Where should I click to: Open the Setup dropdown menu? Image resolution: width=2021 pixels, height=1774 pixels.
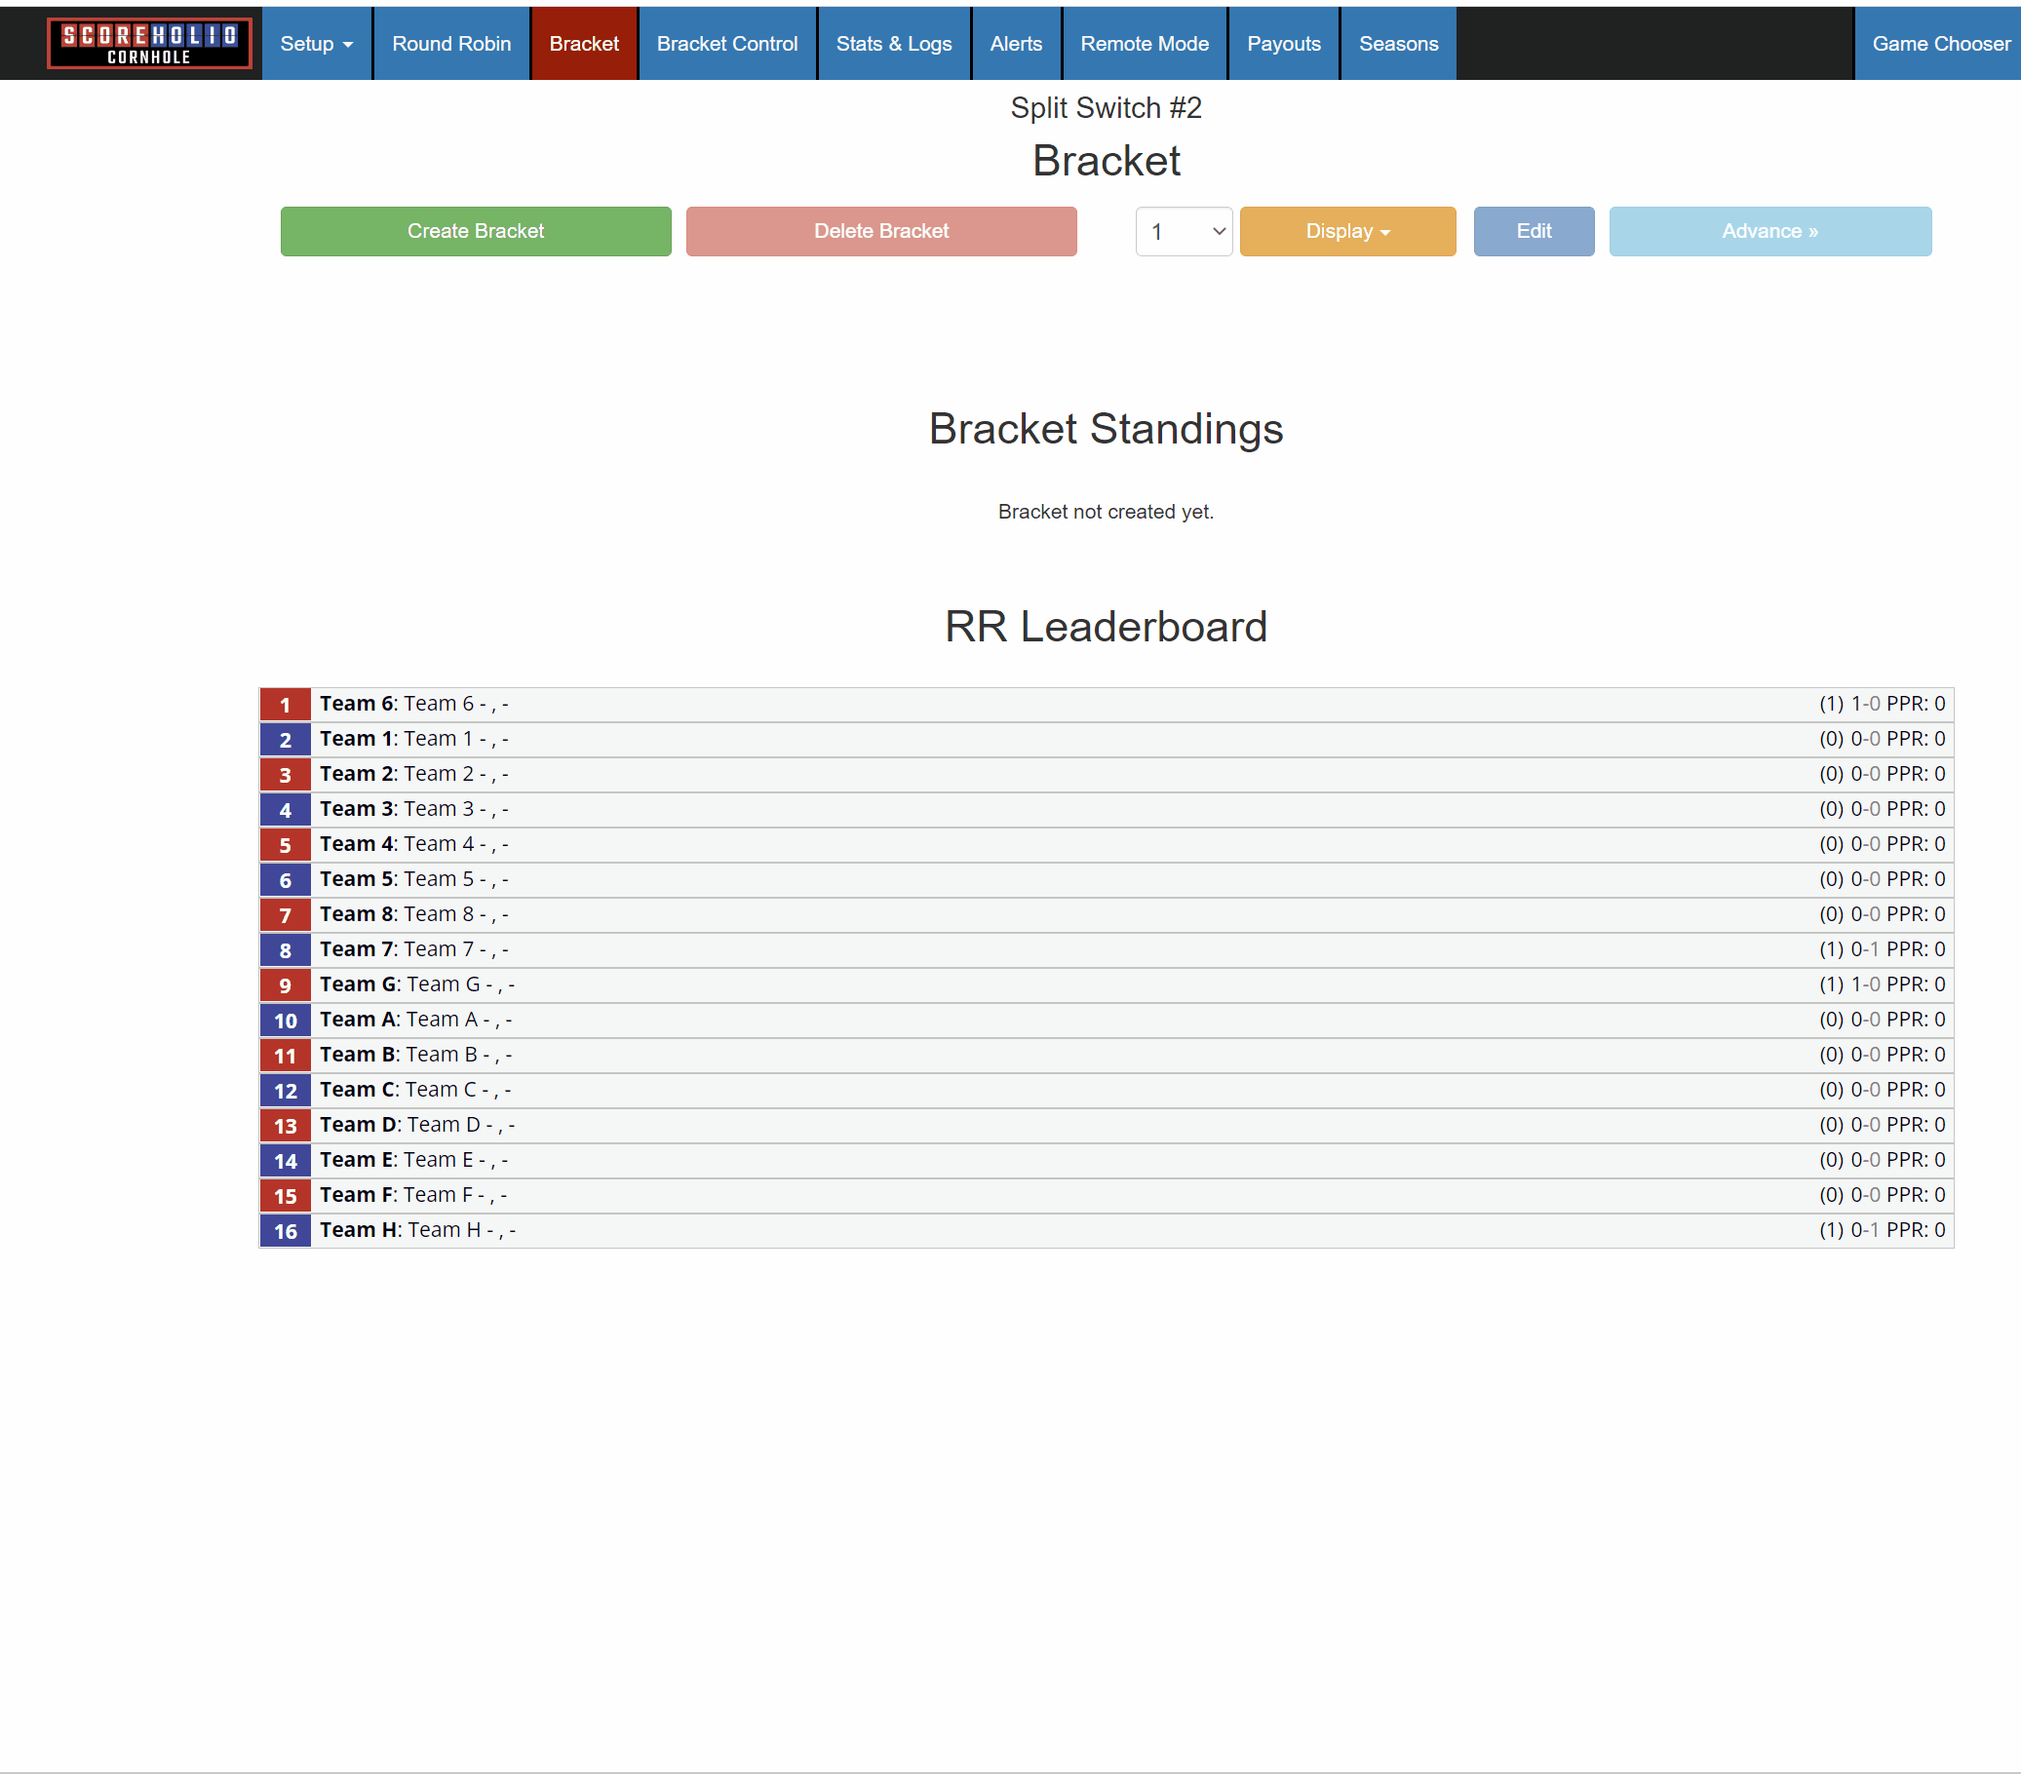click(316, 44)
